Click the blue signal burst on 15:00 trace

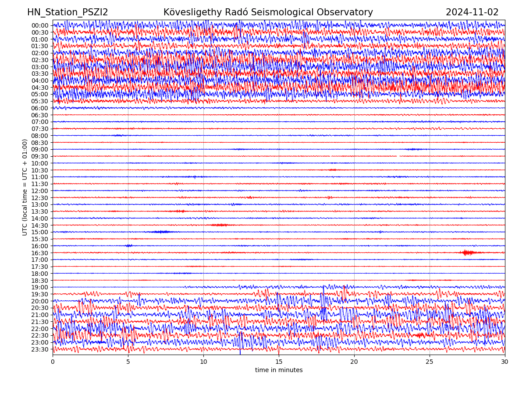(161, 232)
